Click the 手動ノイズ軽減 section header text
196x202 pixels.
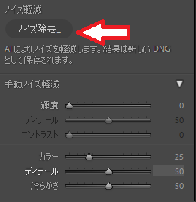click(x=32, y=84)
